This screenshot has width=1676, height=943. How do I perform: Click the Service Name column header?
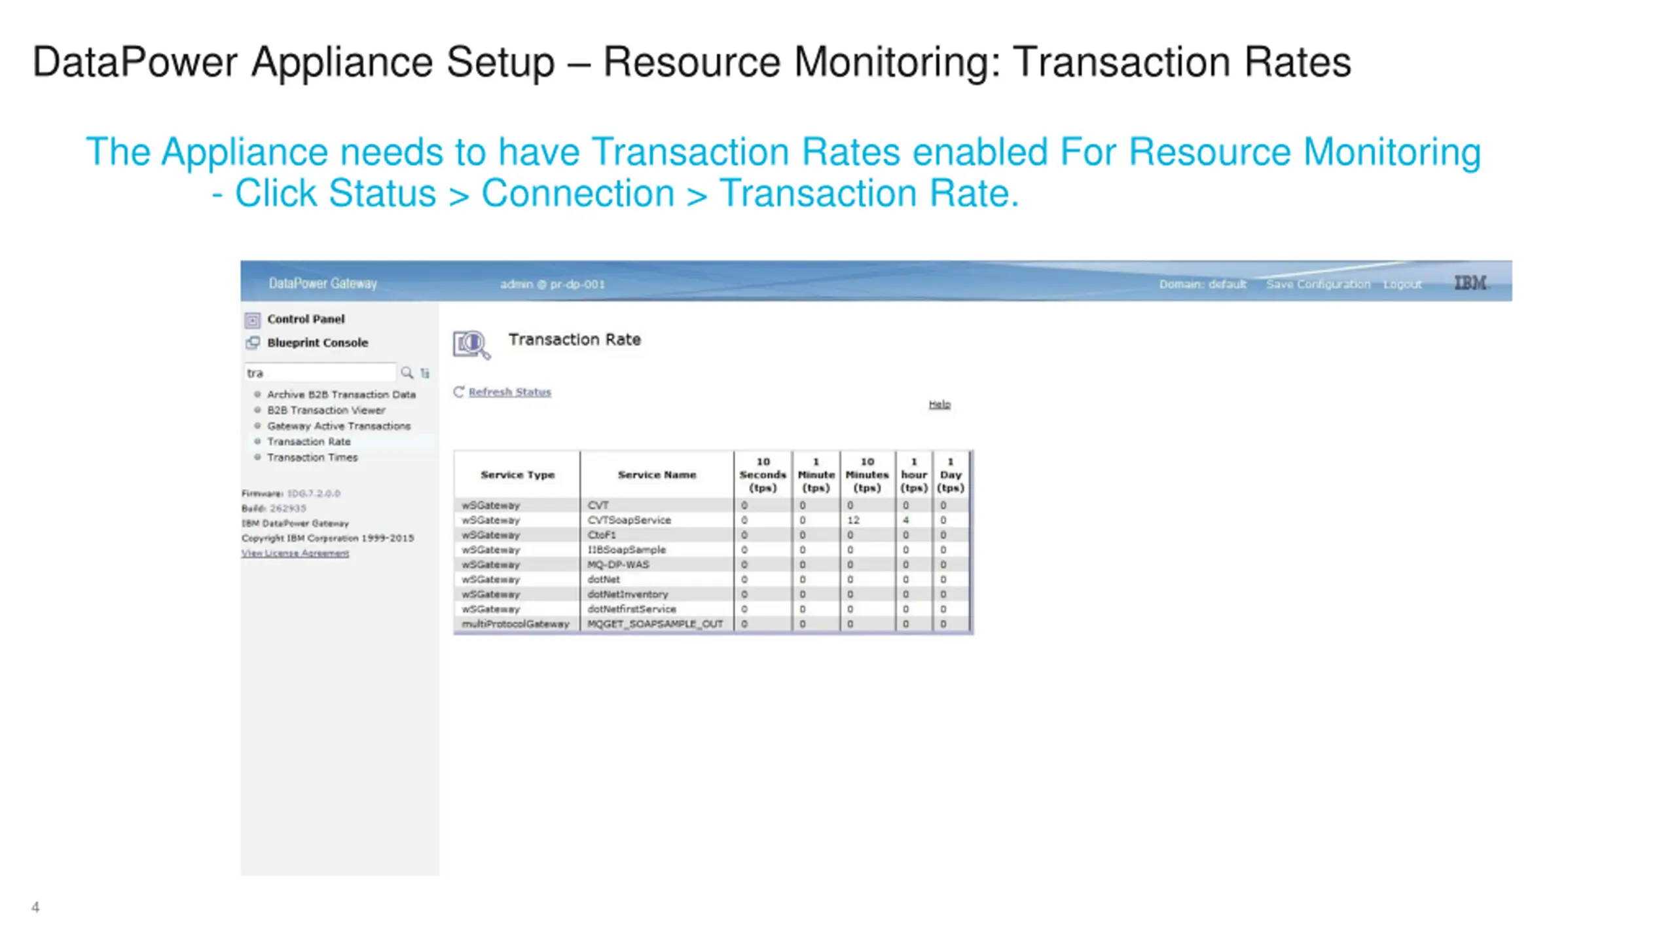[x=657, y=475]
